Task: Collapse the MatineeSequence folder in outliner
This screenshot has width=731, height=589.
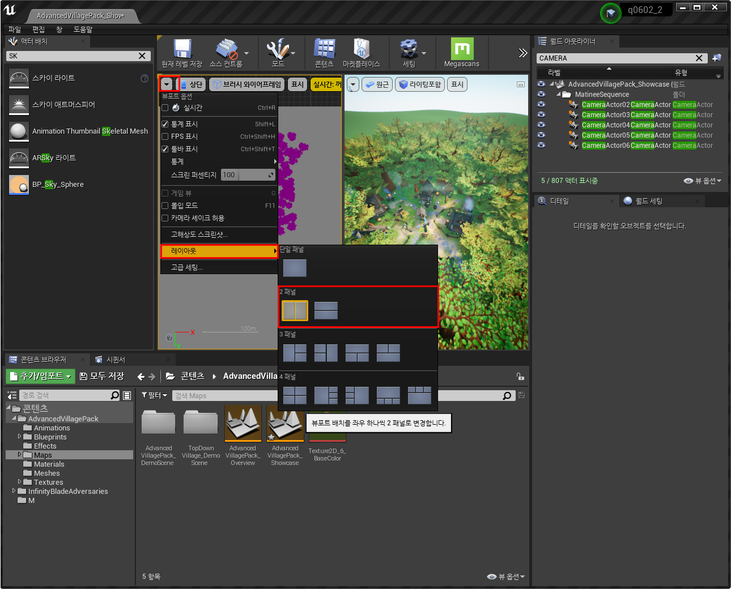Action: 558,95
